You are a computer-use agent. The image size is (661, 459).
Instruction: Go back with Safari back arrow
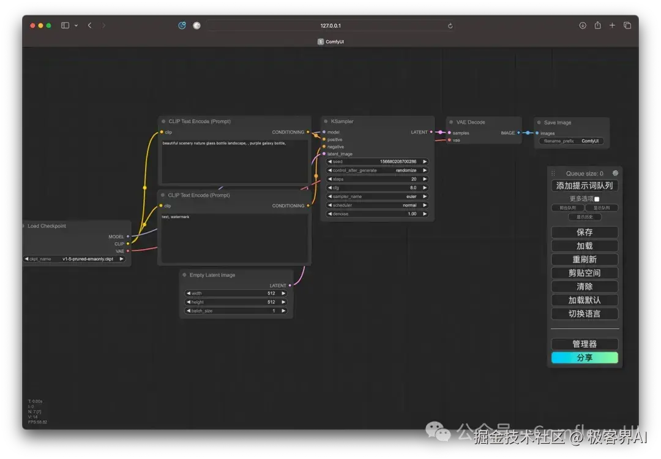[90, 25]
